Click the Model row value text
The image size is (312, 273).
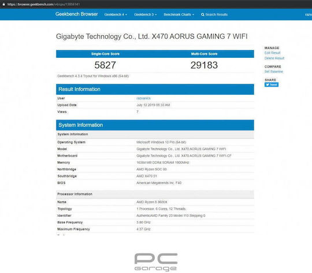pyautogui.click(x=181, y=149)
